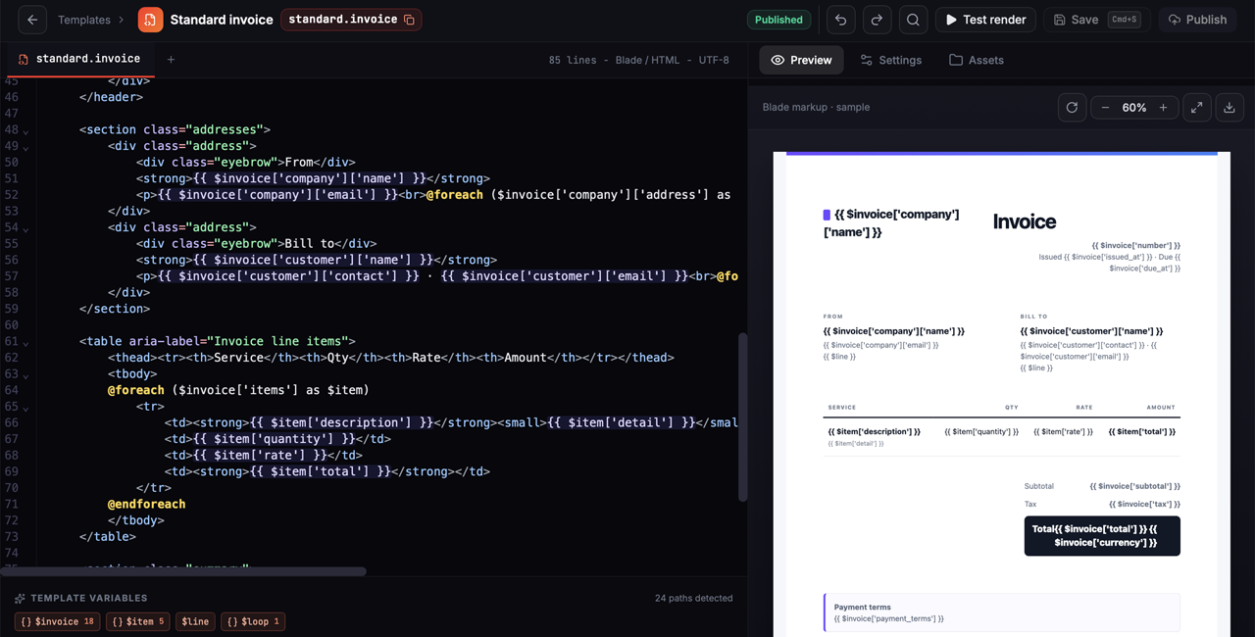Viewport: 1255px width, 637px height.
Task: Select the standard.invoice file tab
Action: [78, 60]
